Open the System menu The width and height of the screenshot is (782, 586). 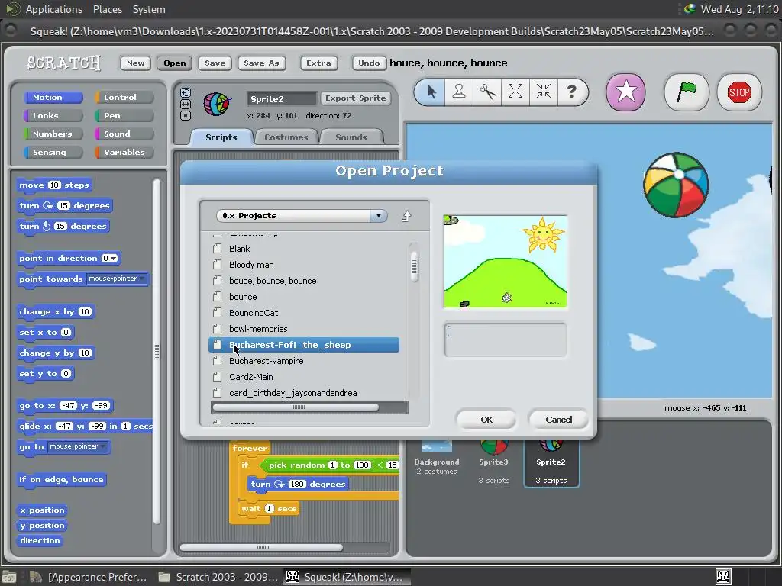point(149,9)
